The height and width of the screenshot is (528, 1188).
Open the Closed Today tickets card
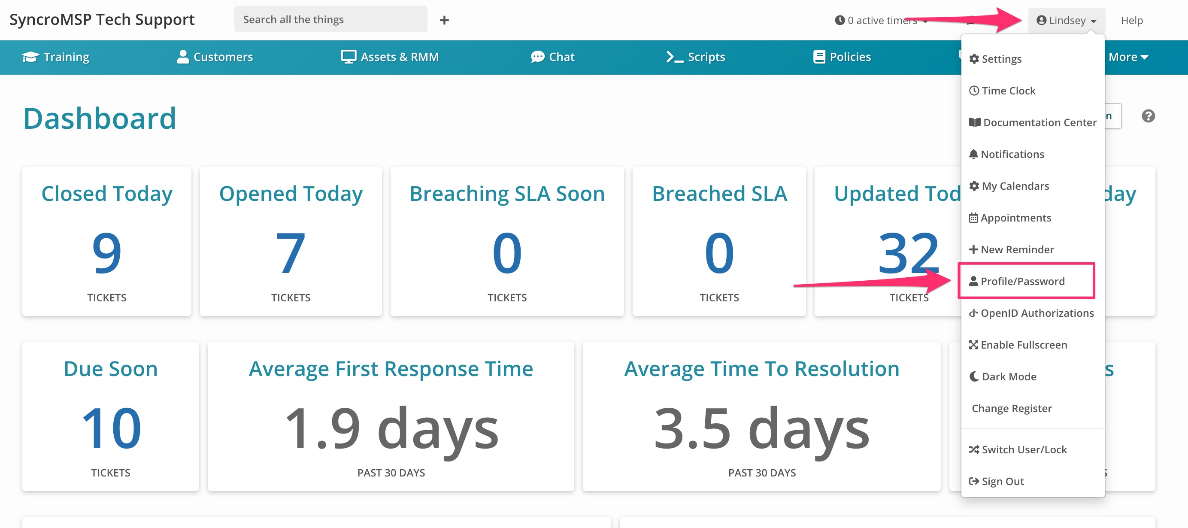(x=106, y=241)
